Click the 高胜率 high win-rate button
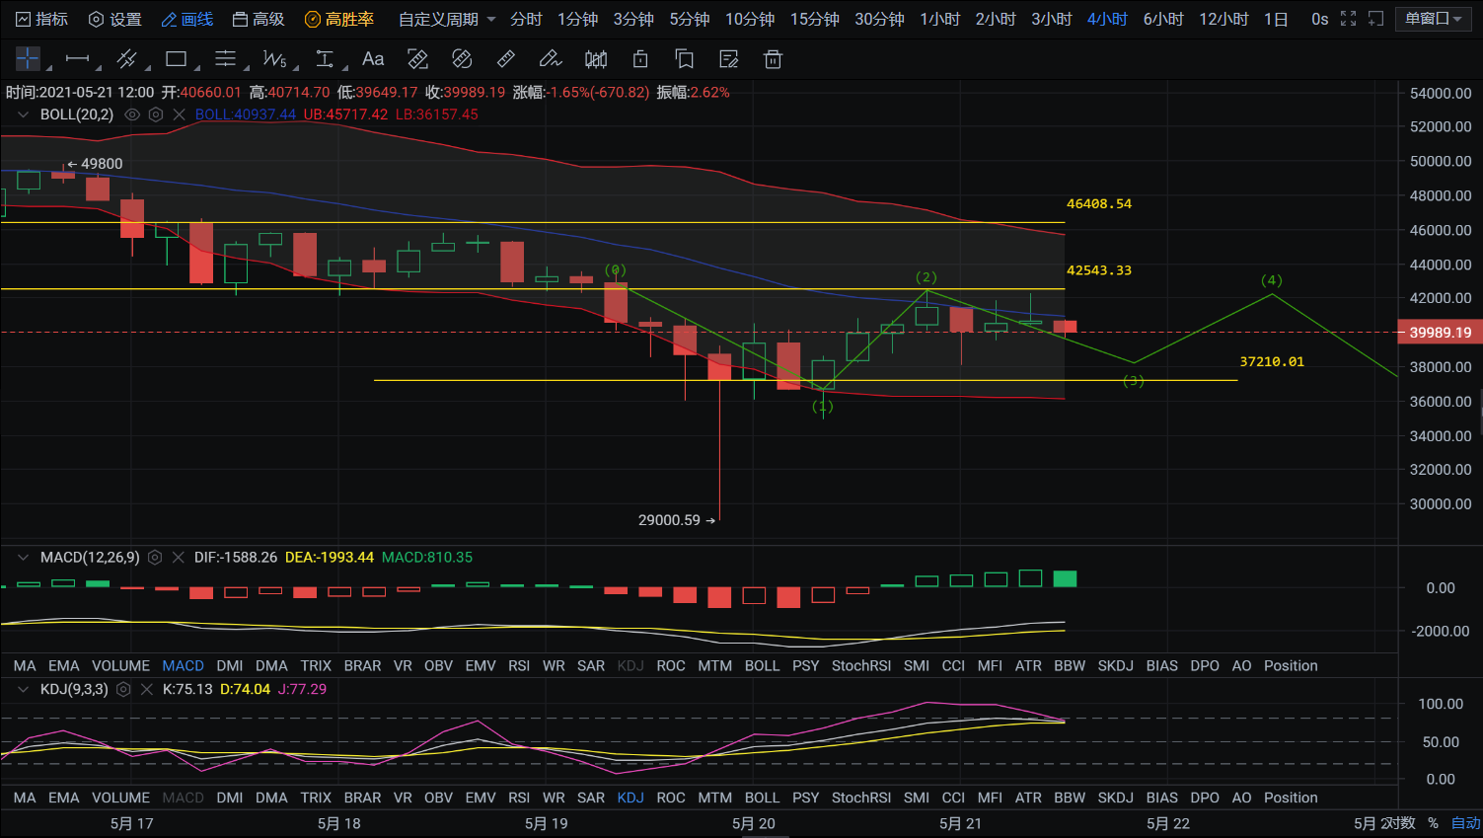This screenshot has height=838, width=1483. tap(339, 19)
